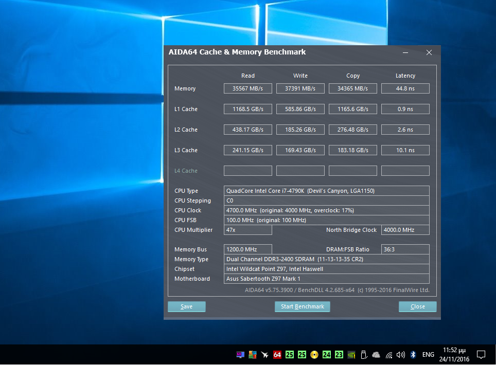Click the Read column header
496x365 pixels.
click(248, 76)
